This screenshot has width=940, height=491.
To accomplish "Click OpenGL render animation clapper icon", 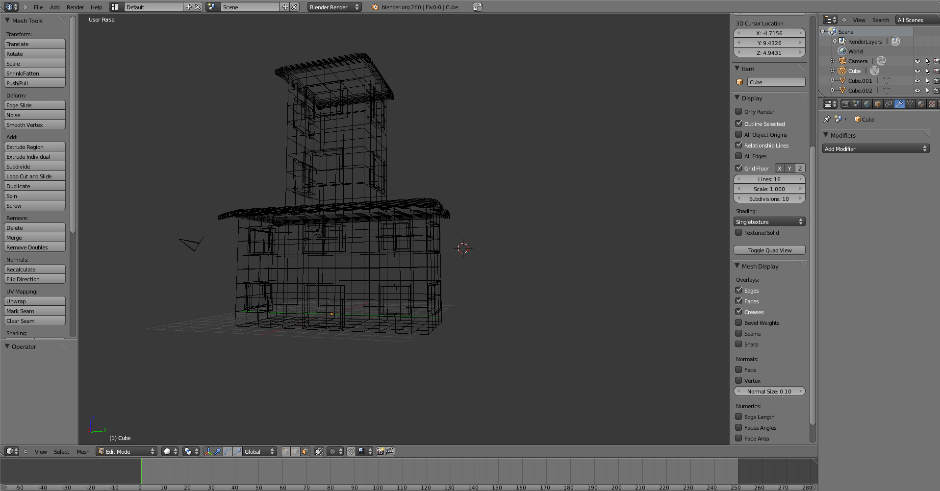I will click(390, 451).
